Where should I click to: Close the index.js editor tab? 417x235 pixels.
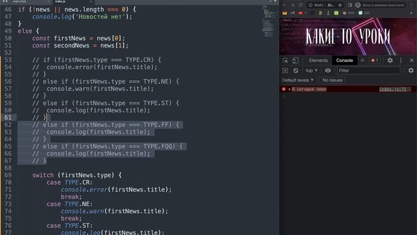click(91, 1)
